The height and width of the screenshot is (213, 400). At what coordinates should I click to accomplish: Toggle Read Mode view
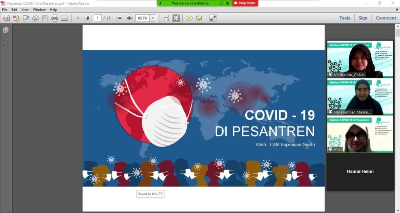[x=213, y=18]
